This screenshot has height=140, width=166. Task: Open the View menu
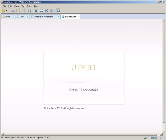[x=17, y=6]
